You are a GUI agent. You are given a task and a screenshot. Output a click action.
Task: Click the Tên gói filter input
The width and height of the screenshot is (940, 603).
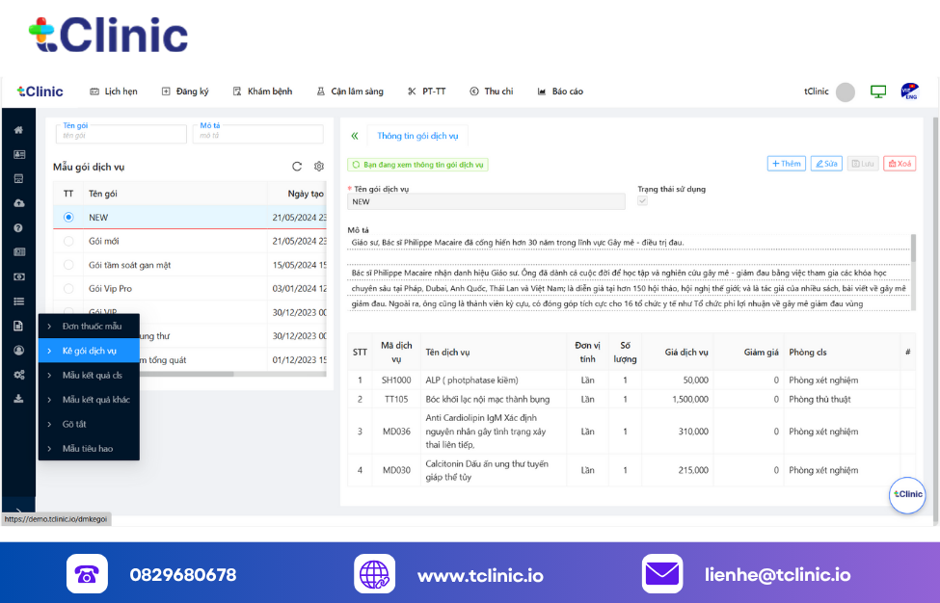point(121,135)
